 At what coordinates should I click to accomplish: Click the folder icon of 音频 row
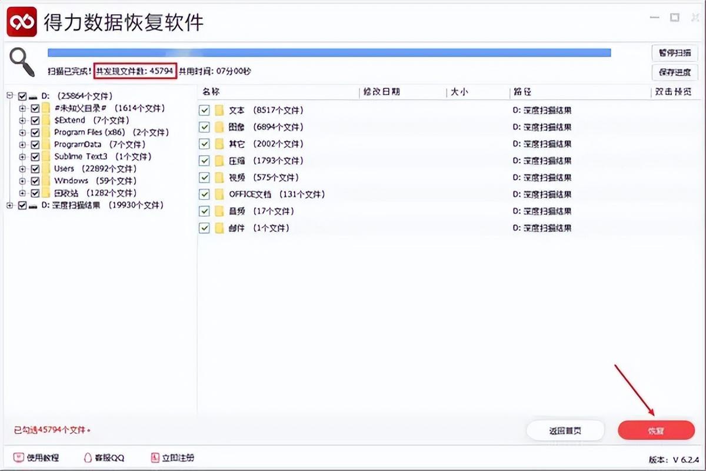tap(220, 211)
